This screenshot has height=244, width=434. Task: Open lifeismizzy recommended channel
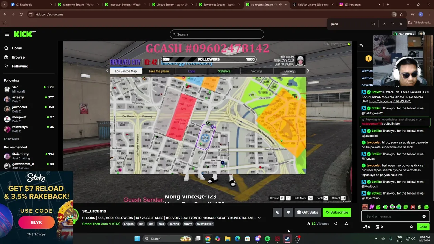[x=29, y=156]
